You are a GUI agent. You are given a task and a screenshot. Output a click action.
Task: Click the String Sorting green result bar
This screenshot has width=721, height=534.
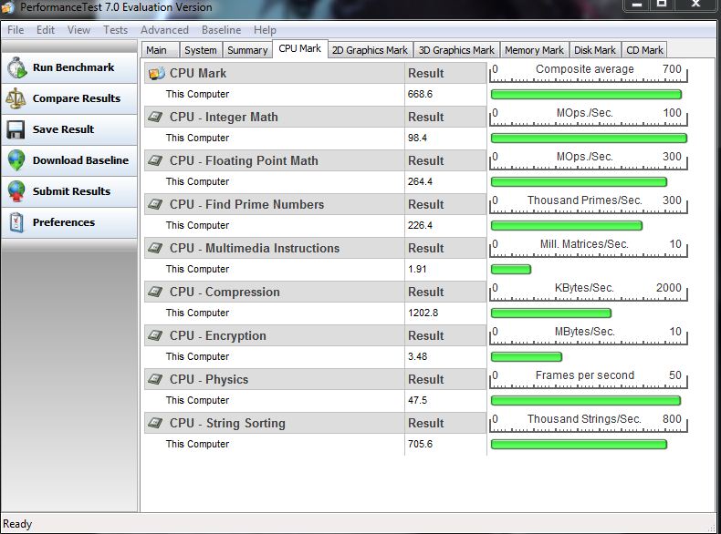(x=579, y=444)
